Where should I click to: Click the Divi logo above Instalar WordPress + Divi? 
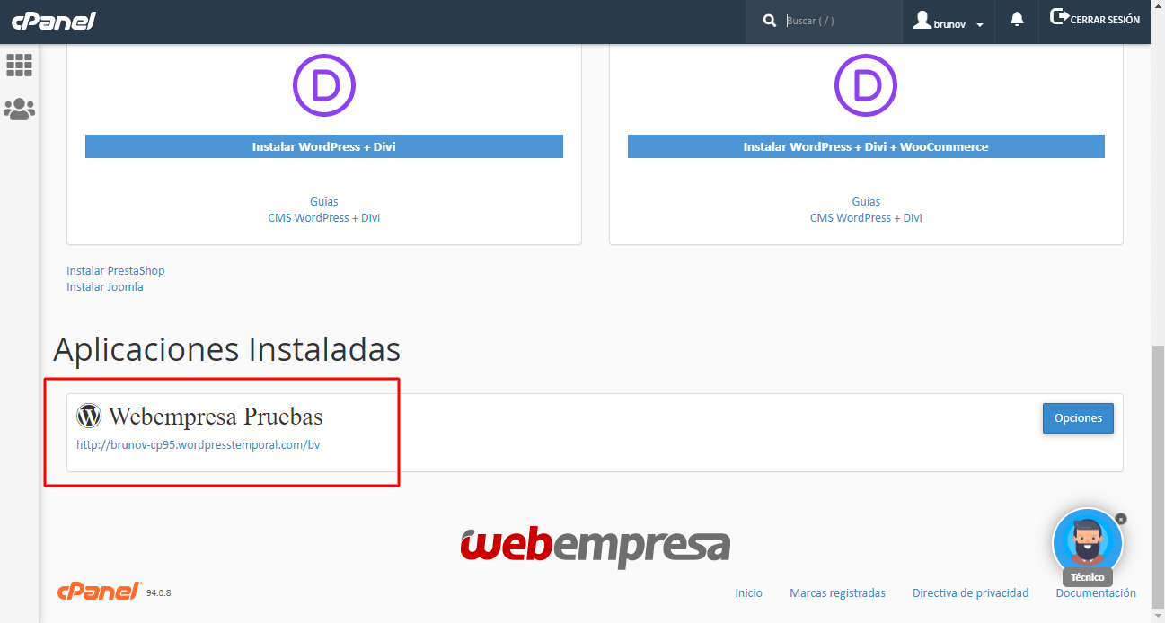tap(324, 85)
